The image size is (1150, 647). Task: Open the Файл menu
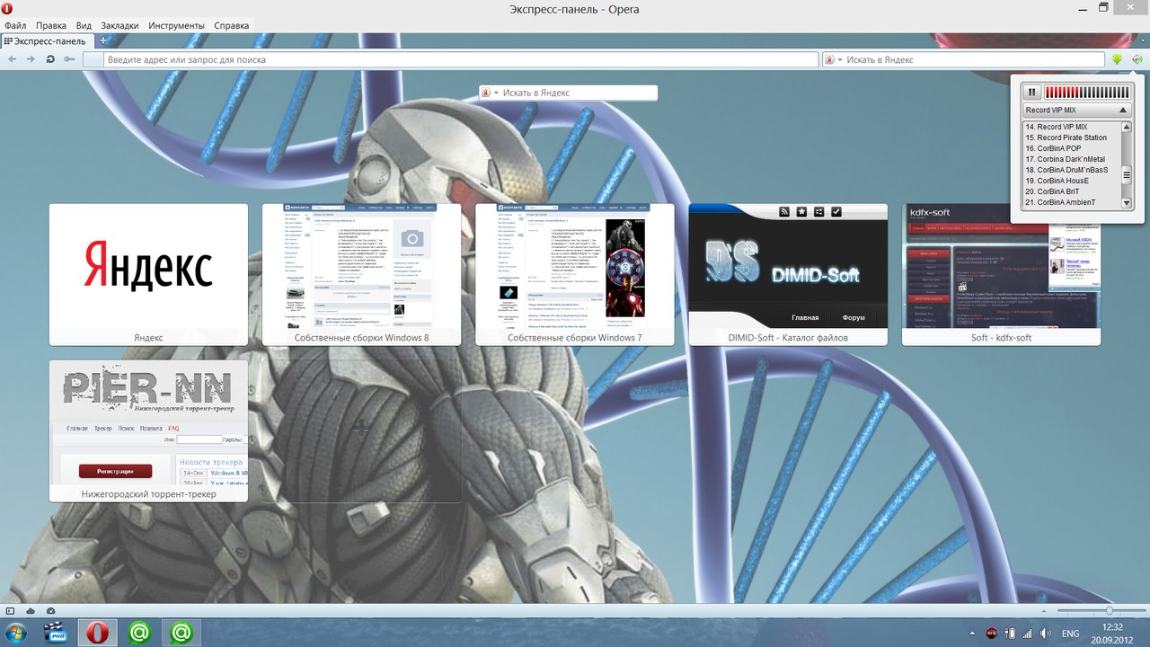(15, 26)
